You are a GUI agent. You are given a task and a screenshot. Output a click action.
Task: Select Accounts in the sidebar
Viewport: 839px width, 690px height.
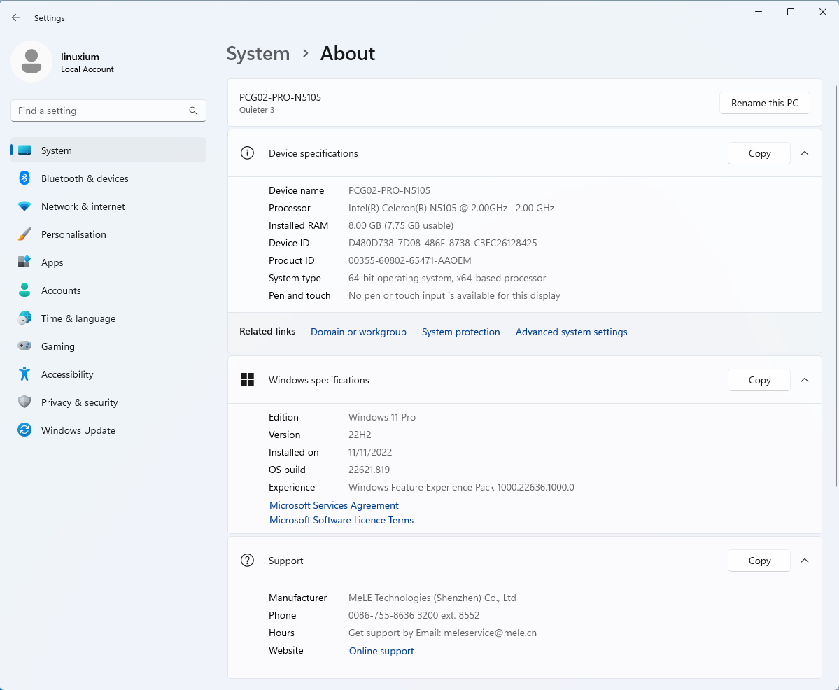(108, 290)
